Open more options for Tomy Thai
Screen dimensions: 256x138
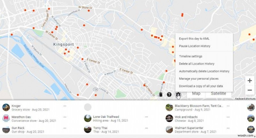147,128
